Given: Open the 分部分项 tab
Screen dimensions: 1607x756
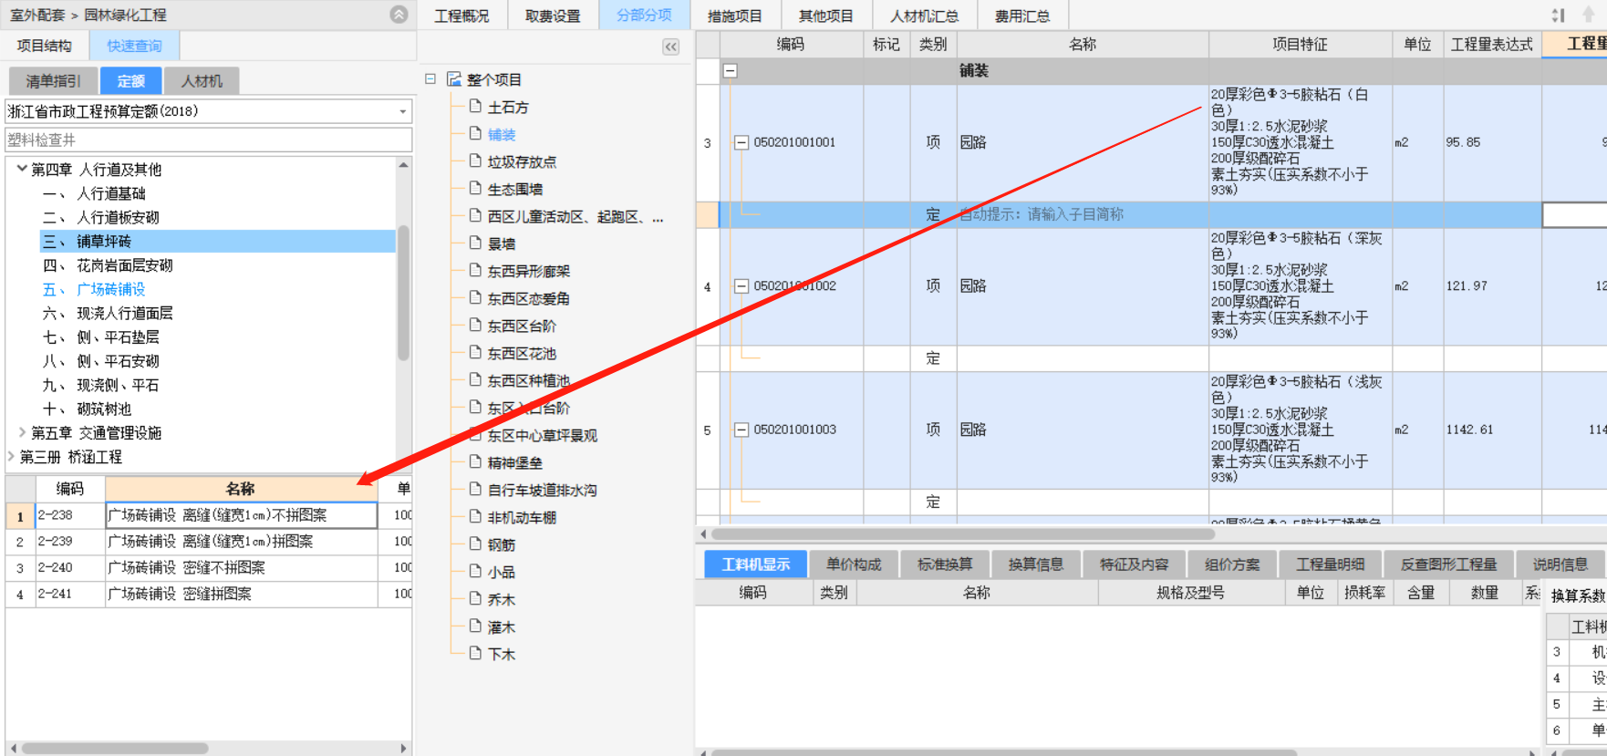Looking at the screenshot, I should 644,16.
